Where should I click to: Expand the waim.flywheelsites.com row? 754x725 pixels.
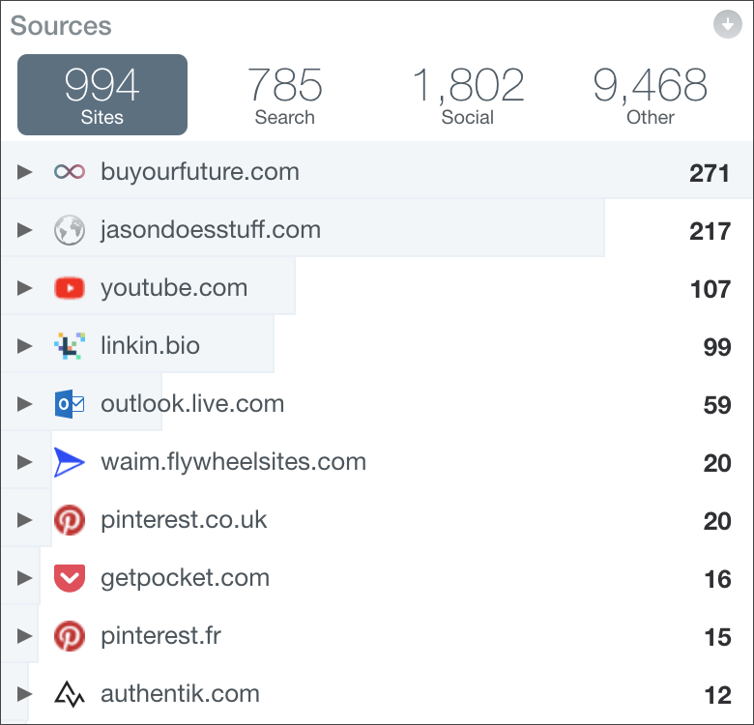tap(24, 462)
